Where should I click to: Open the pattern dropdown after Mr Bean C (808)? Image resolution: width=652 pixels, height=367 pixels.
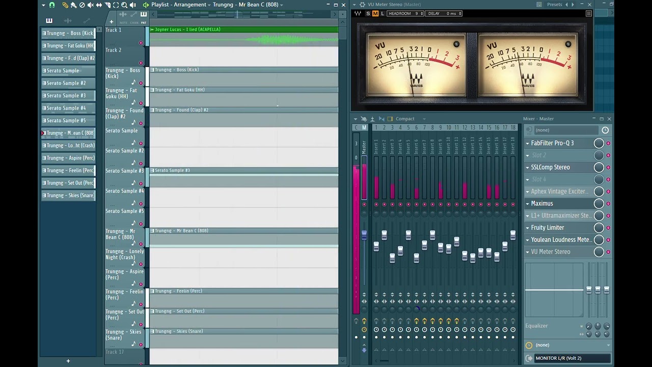tap(282, 5)
